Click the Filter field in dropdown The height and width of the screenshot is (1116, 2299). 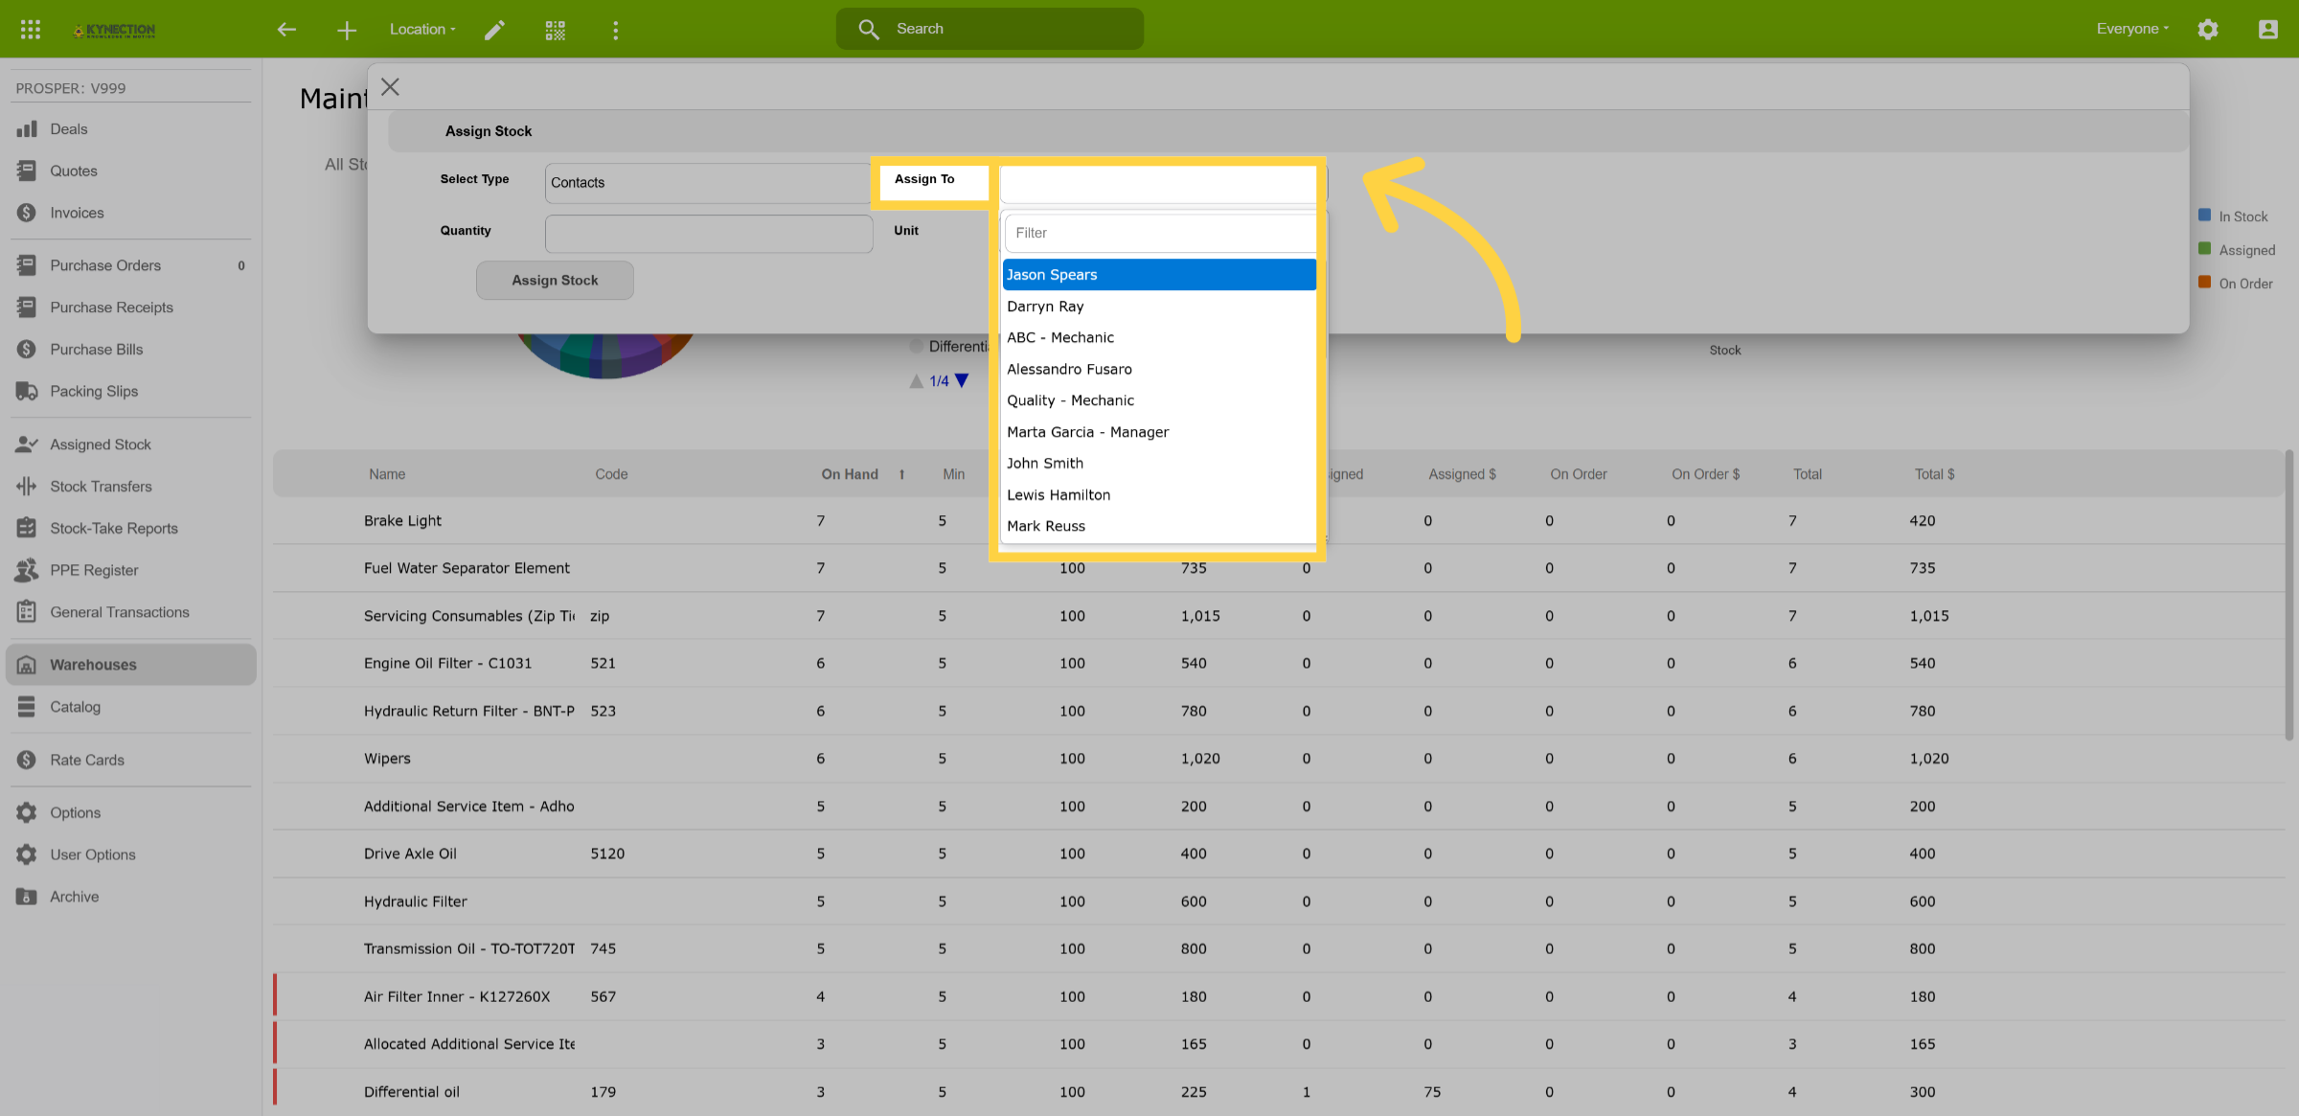pyautogui.click(x=1161, y=233)
